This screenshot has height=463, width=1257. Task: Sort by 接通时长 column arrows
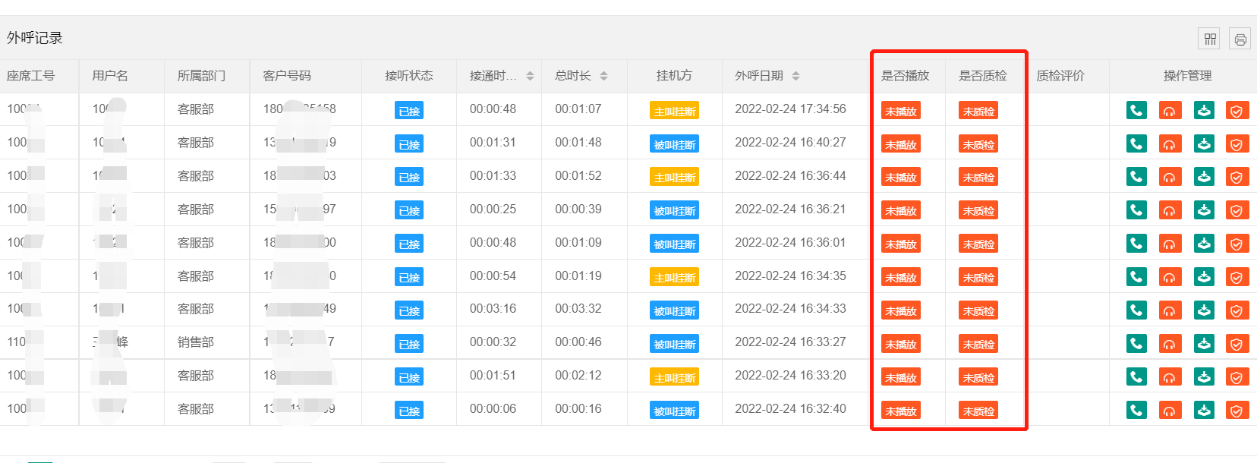(x=530, y=76)
